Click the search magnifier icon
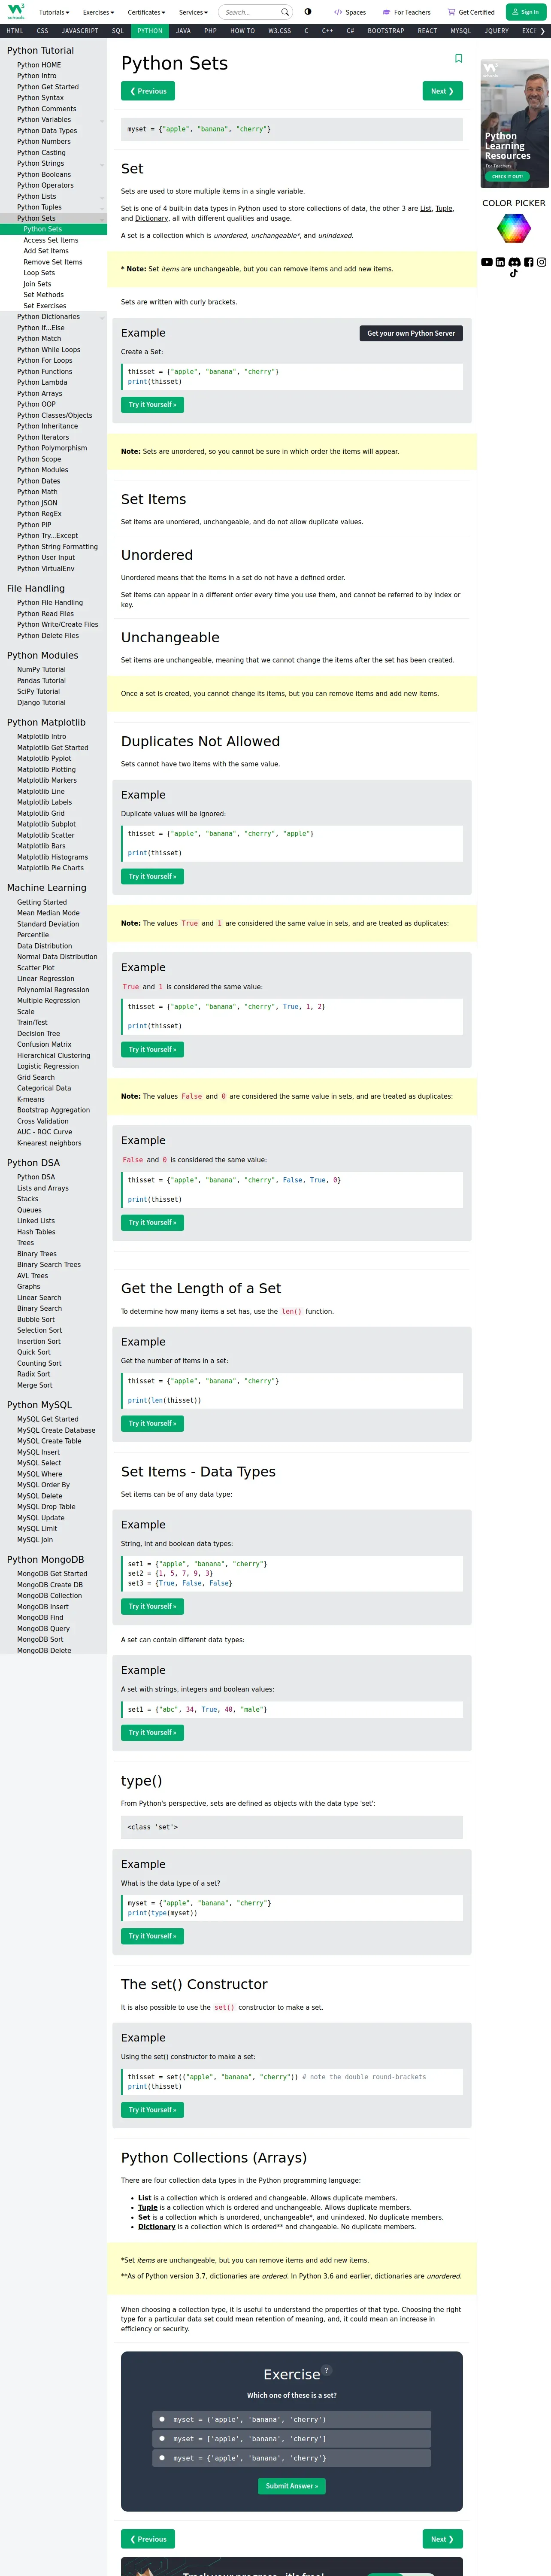Viewport: 551px width, 2576px height. pyautogui.click(x=285, y=12)
